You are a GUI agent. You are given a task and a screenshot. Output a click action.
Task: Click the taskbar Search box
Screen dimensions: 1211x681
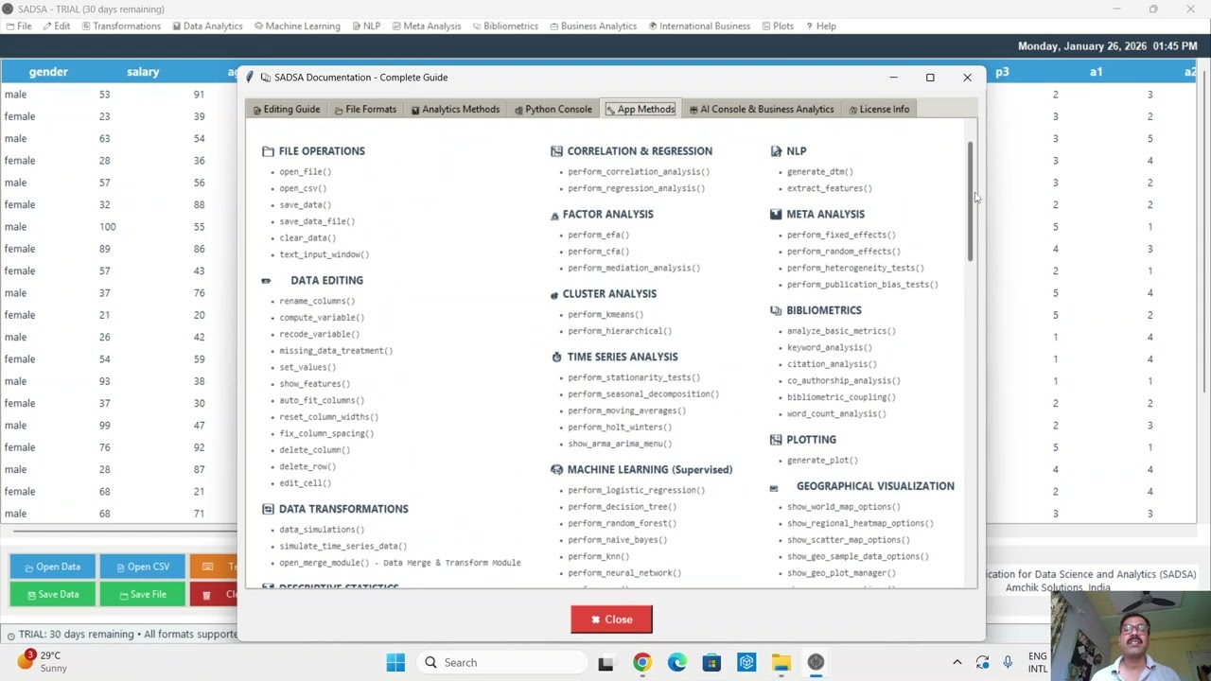pos(501,662)
